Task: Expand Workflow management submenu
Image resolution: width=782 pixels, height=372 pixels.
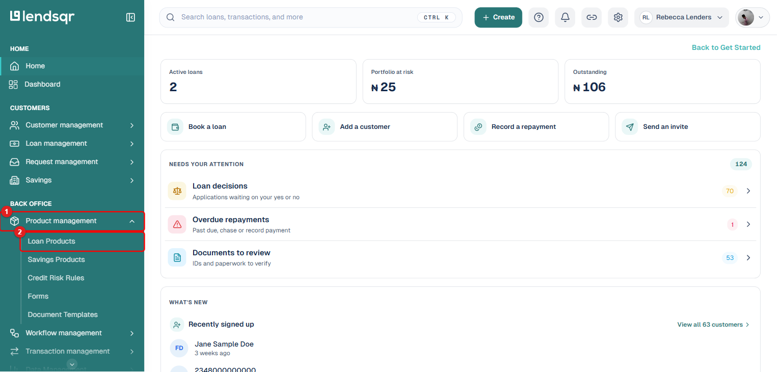Action: [132, 333]
